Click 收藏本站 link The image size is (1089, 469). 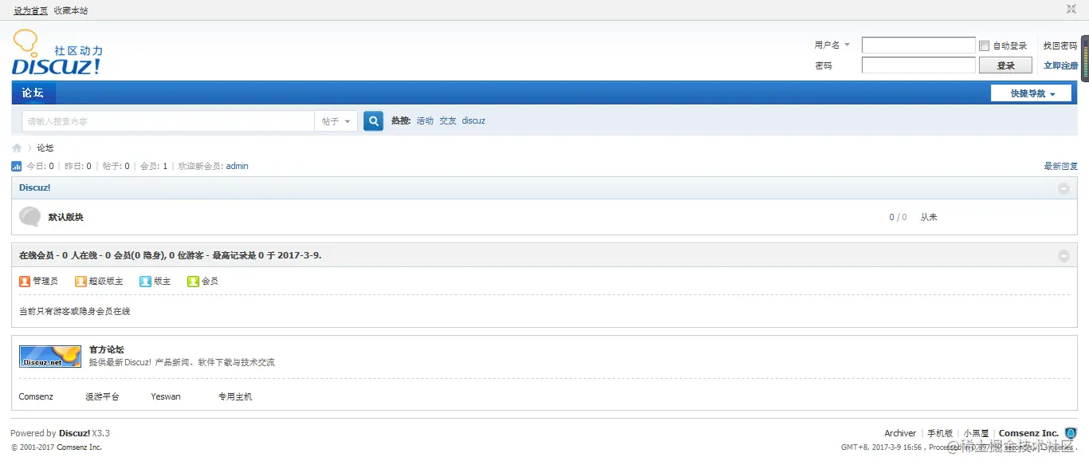pyautogui.click(x=71, y=10)
